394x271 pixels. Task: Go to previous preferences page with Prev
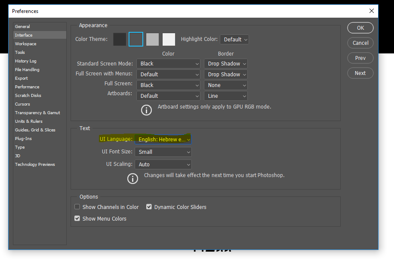[x=360, y=58]
